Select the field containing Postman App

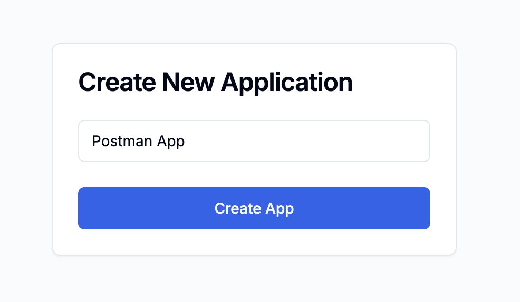coord(254,141)
